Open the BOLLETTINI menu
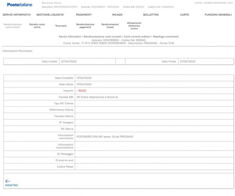This screenshot has height=196, width=235. coord(151,15)
